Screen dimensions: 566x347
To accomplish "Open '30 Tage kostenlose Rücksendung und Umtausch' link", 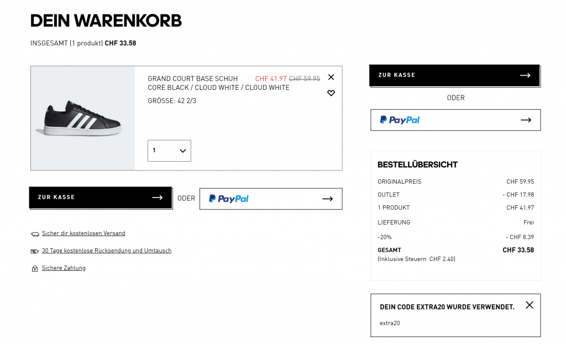I will pos(107,250).
